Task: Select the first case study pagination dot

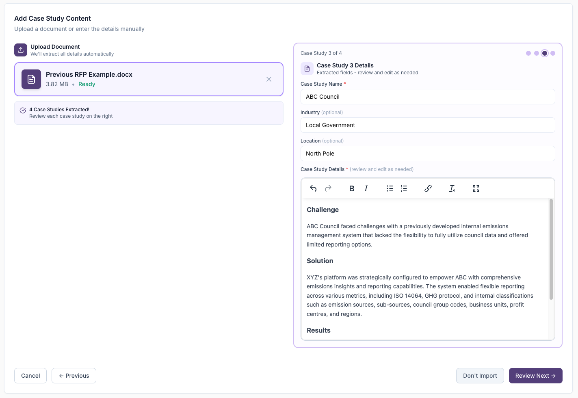Action: pos(528,53)
